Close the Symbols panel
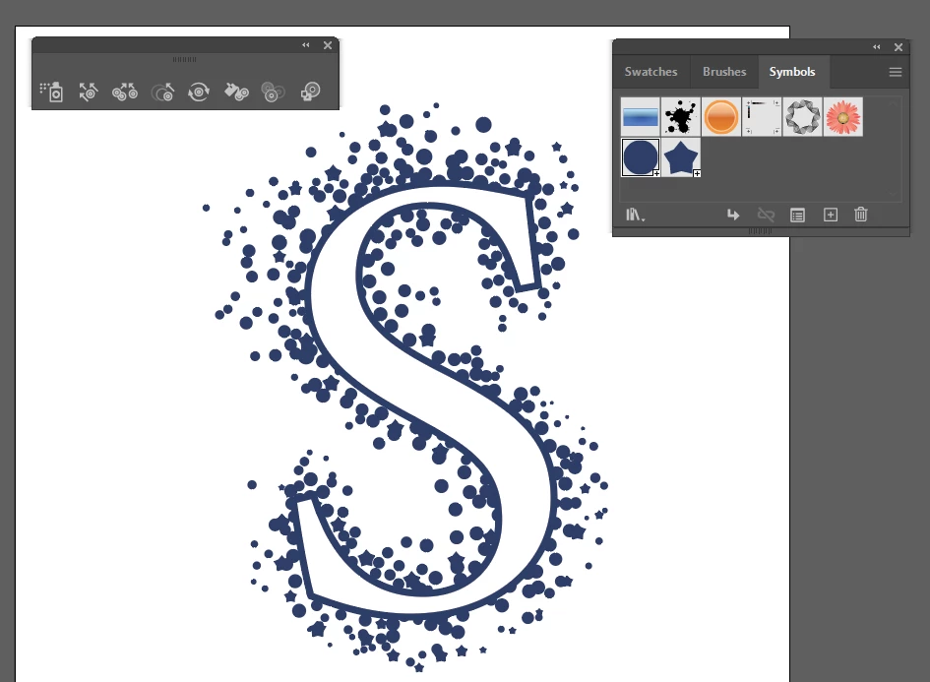Screen dimensions: 930x682 pos(899,47)
